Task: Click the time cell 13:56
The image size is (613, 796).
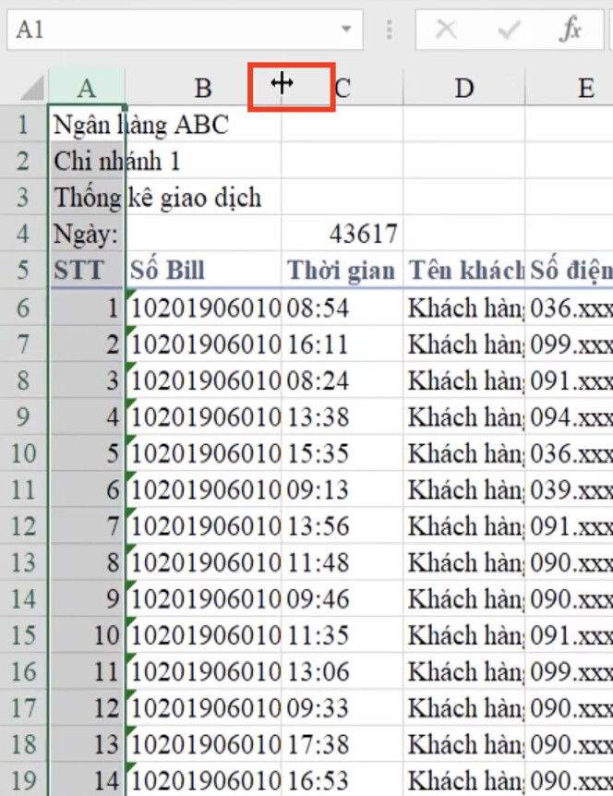Action: pyautogui.click(x=343, y=526)
